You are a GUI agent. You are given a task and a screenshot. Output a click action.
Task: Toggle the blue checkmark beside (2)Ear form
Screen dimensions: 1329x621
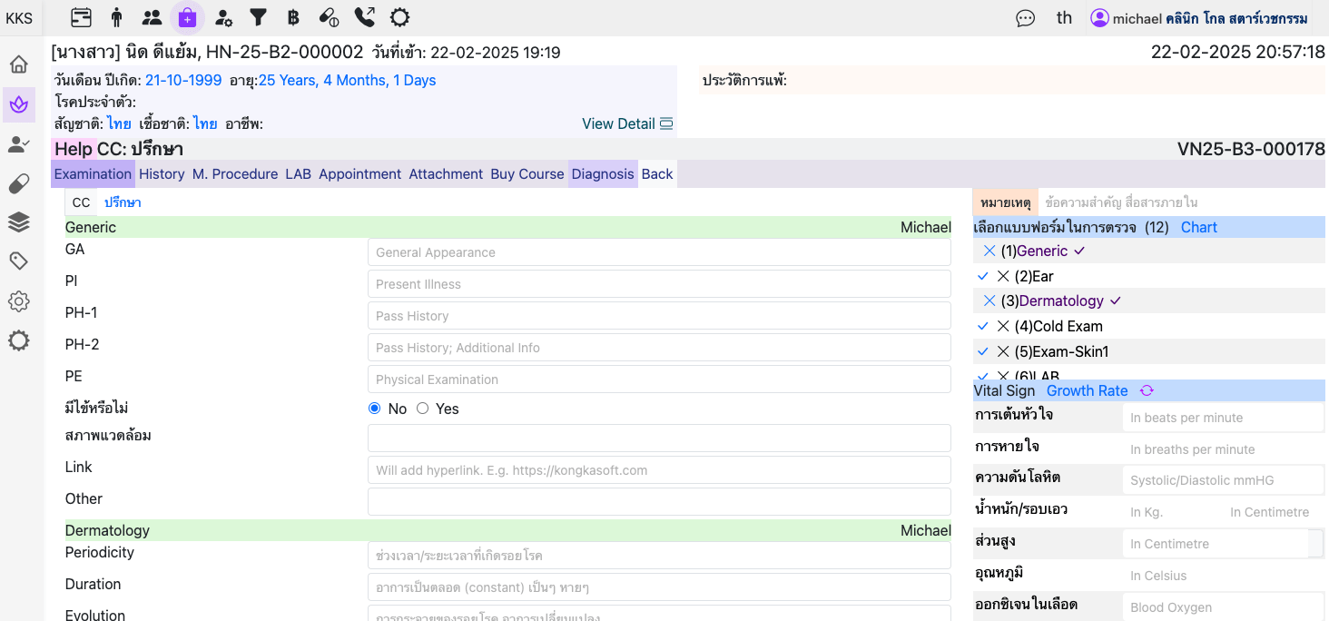pyautogui.click(x=982, y=276)
